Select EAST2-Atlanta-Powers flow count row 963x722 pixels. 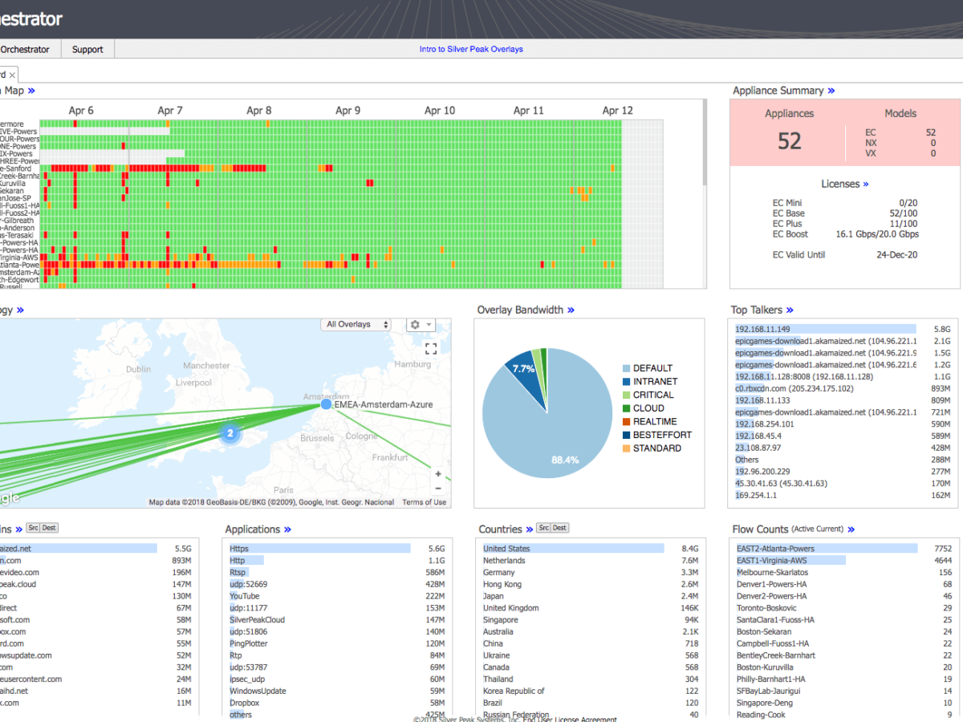click(x=844, y=549)
